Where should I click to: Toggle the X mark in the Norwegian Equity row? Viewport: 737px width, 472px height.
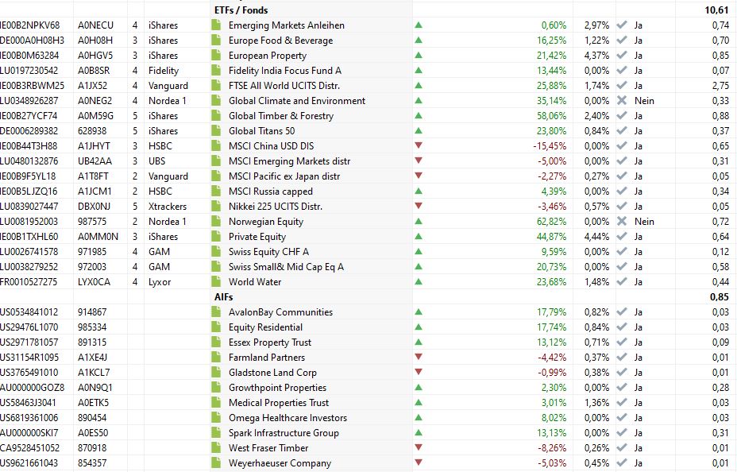(x=622, y=222)
